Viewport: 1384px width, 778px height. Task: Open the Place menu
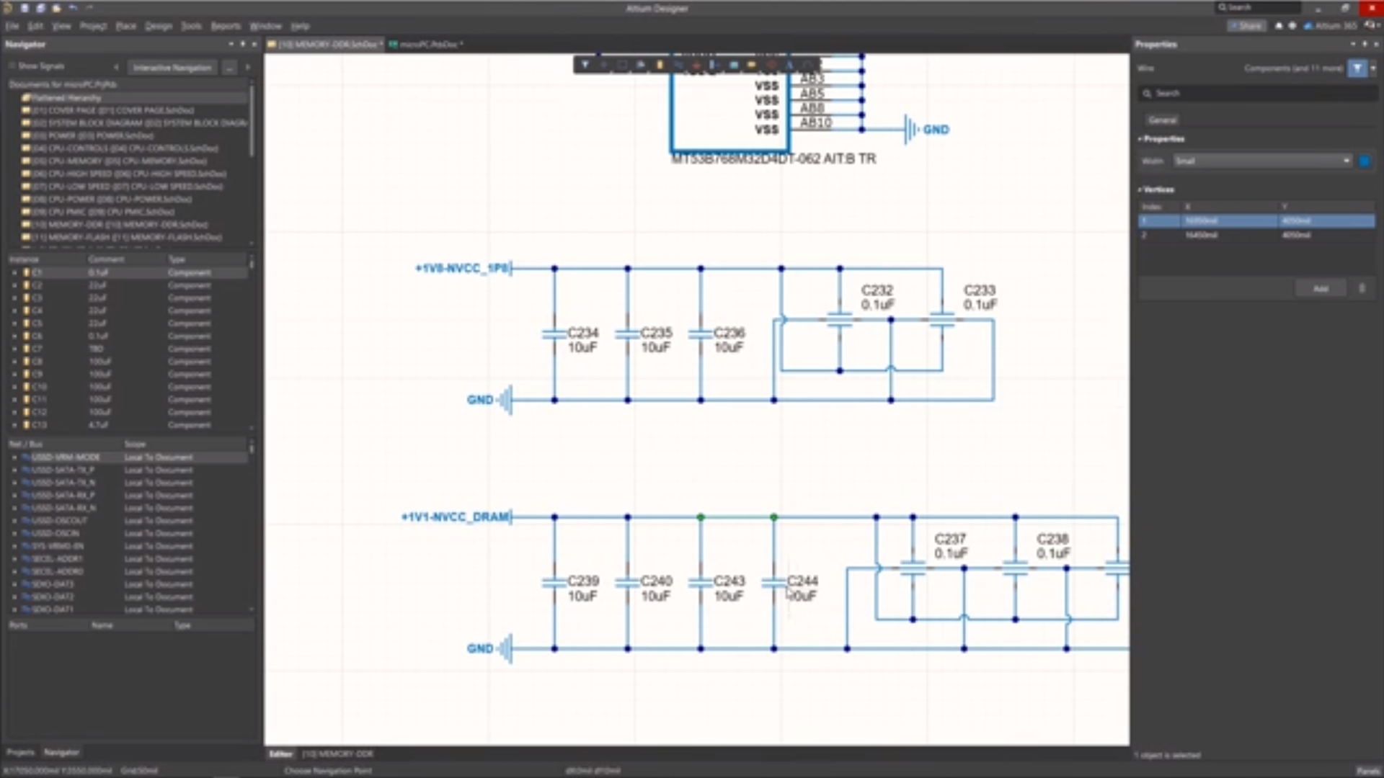coord(125,26)
